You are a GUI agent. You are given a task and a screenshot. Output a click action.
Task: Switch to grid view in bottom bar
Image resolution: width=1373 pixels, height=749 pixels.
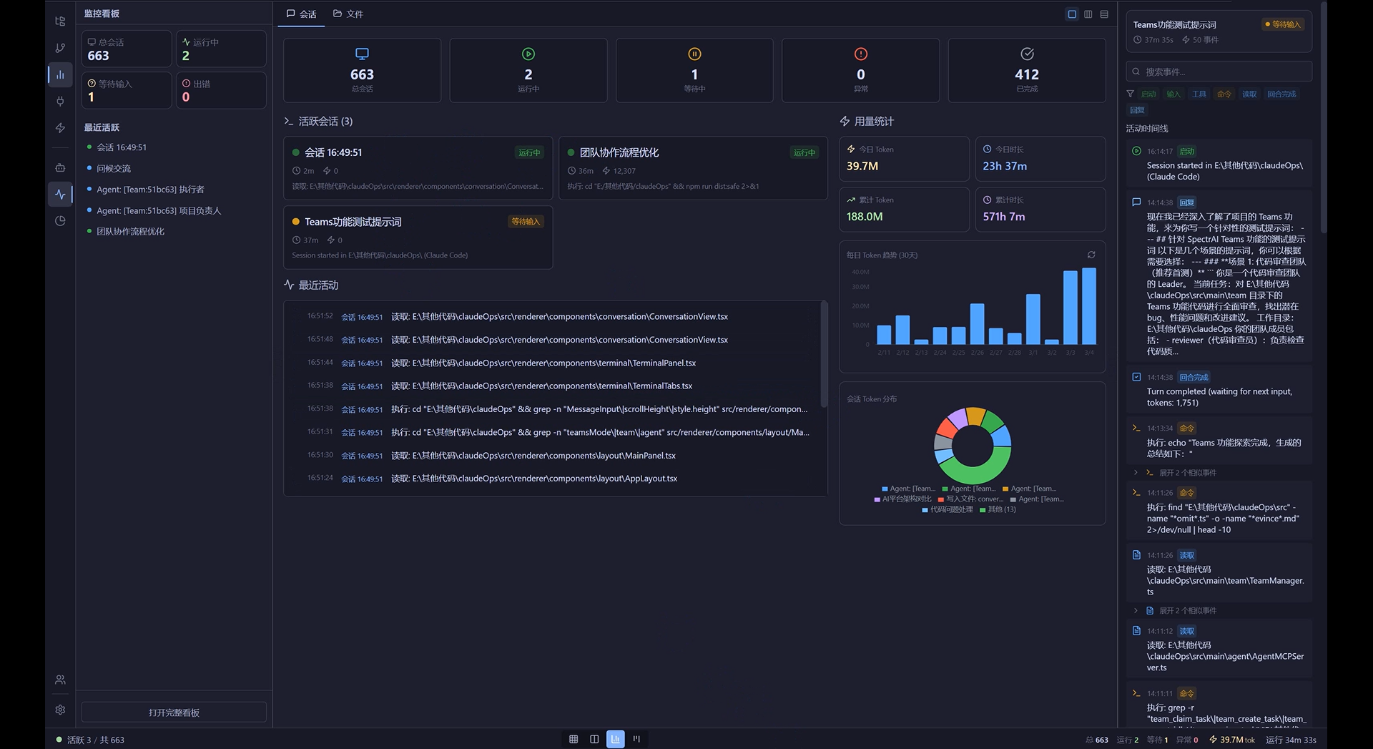tap(574, 739)
